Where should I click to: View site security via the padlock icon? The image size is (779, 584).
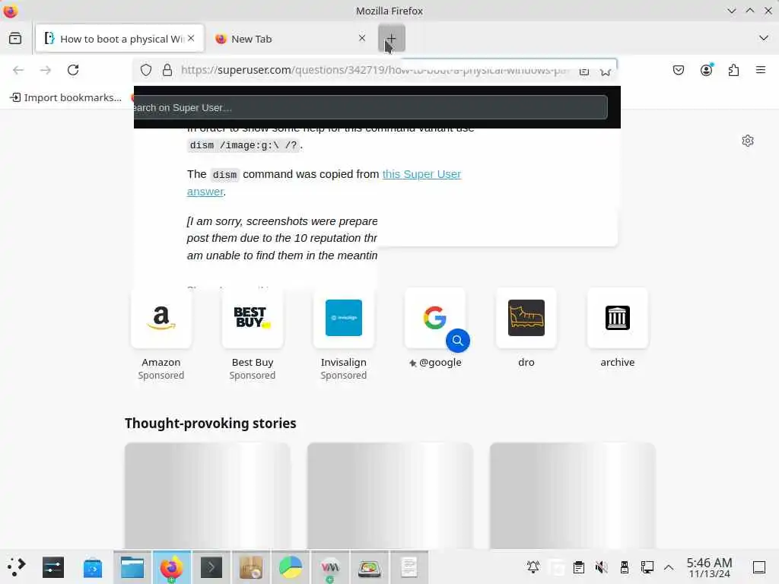(167, 70)
